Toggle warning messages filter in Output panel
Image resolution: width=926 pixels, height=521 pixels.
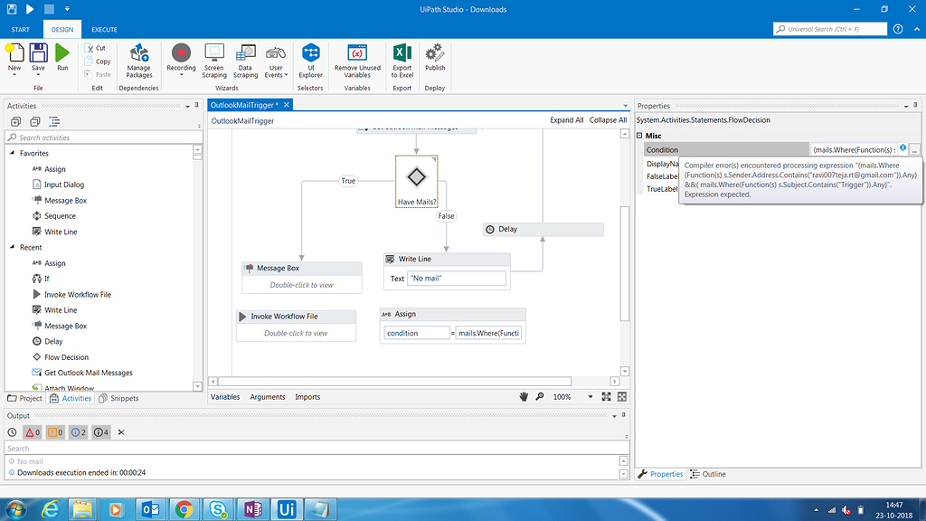pos(54,432)
